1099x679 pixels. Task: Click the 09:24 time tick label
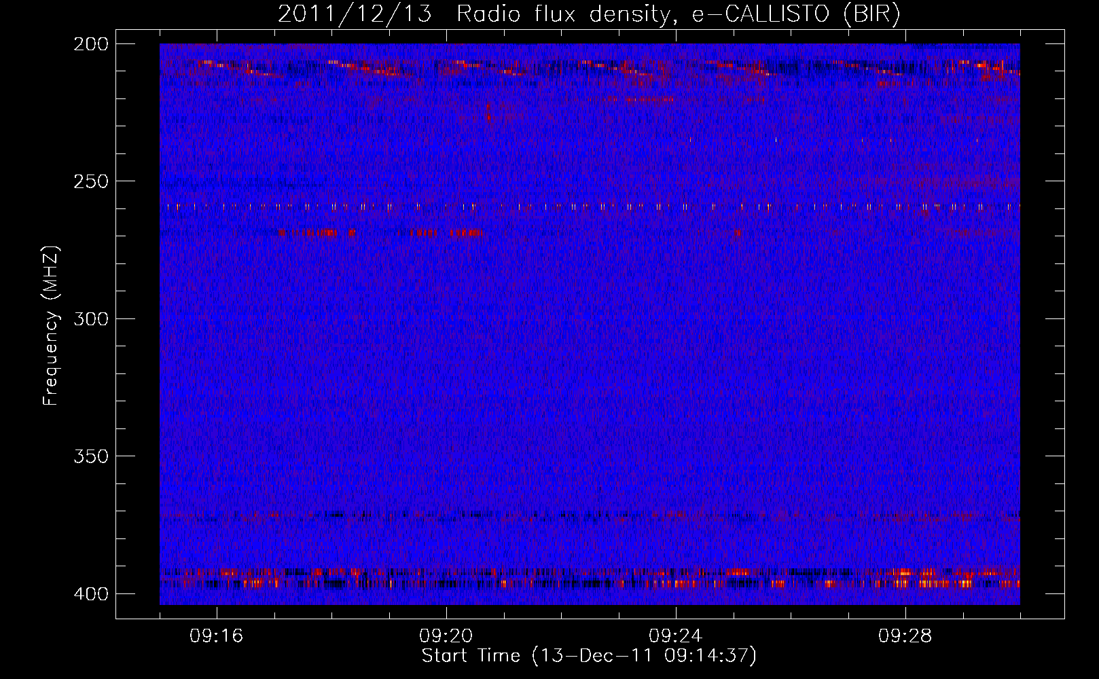click(x=676, y=636)
